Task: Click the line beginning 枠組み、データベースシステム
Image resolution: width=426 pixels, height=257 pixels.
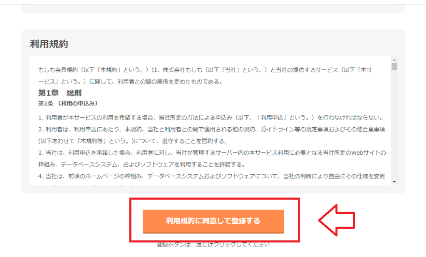Action: pyautogui.click(x=141, y=164)
